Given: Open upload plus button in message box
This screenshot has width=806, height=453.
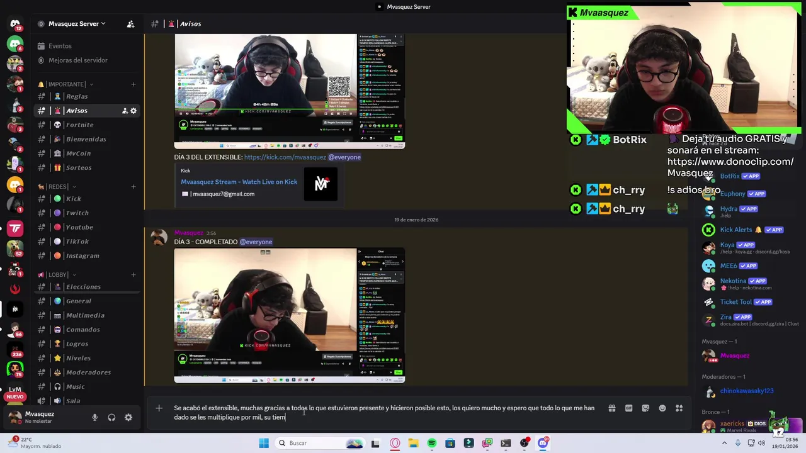Looking at the screenshot, I should (159, 408).
